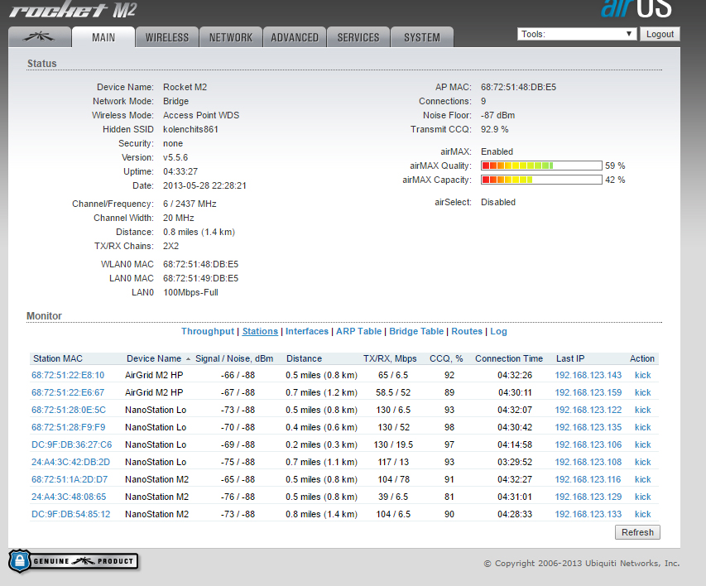Screen dimensions: 706x586
Task: Open station 68:72:51:28:F9:F9 details
Action: click(69, 427)
